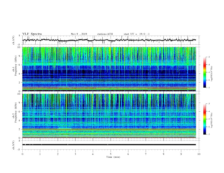Screen dimensions: 224x173
Task: Click the ch.1 spectrogram panel
Action: [x=109, y=69]
